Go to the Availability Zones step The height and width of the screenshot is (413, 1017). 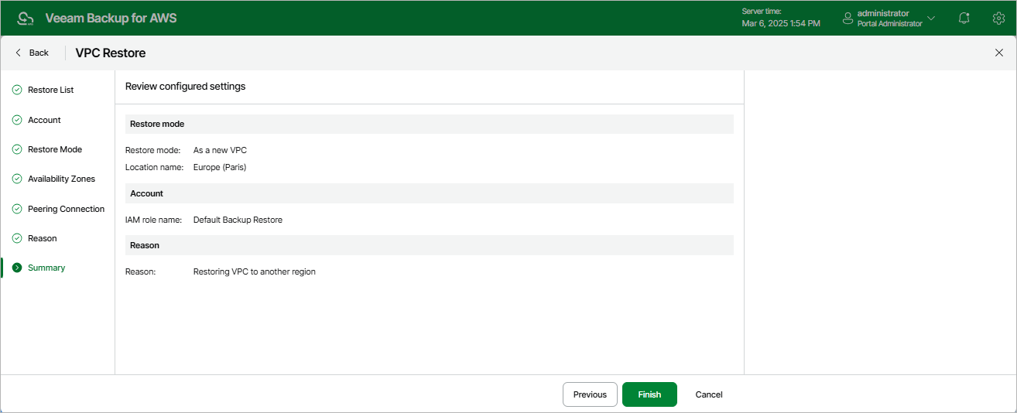[x=62, y=179]
